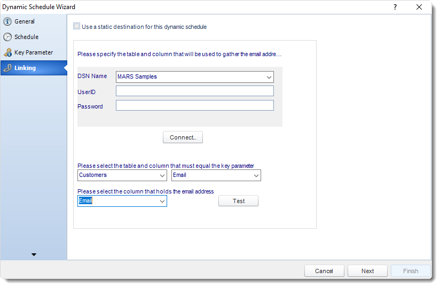Close the Dynamic Schedule Wizard window
Image resolution: width=440 pixels, height=287 pixels.
(x=419, y=7)
